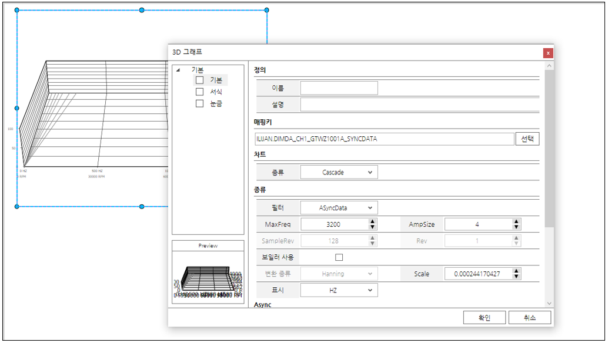Click the 3D 그래프 dialog title
The width and height of the screenshot is (608, 343).
point(187,52)
